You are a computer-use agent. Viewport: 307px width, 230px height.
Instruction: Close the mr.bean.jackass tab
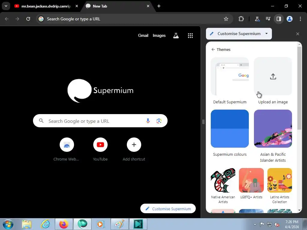[77, 6]
